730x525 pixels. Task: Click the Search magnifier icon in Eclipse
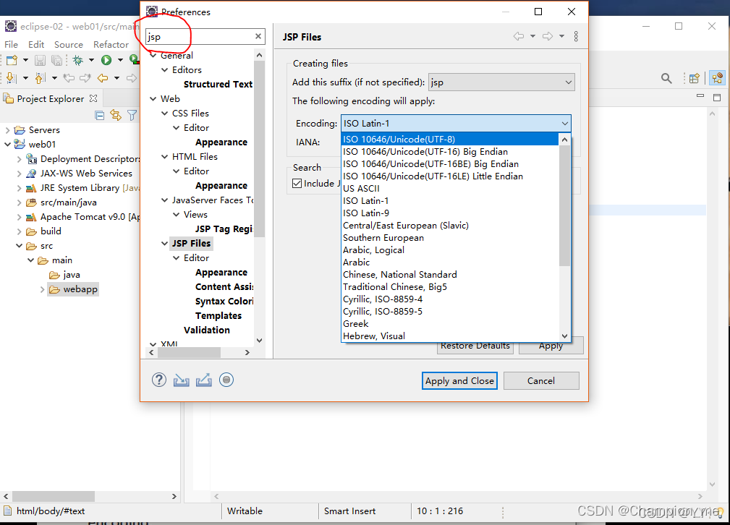tap(666, 78)
